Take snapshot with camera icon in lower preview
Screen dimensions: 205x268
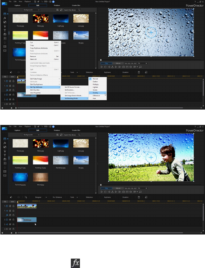tap(124, 192)
